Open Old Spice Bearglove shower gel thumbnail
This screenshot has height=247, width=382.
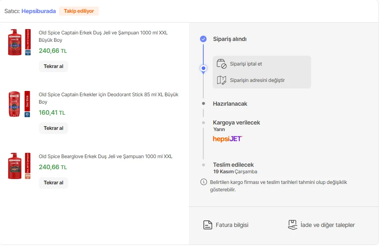coord(19,166)
